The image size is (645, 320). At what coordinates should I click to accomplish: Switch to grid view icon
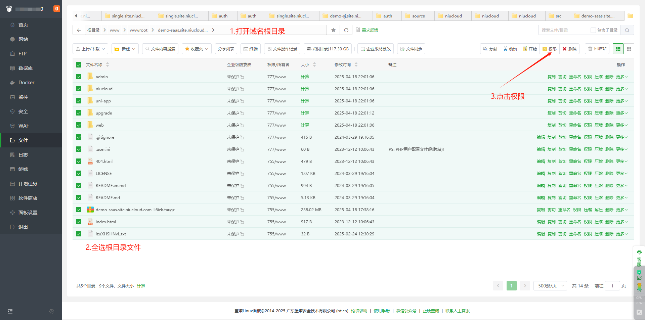[629, 49]
